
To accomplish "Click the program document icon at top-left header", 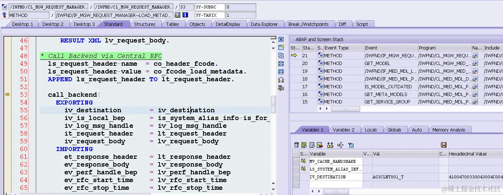I will pyautogui.click(x=4, y=7).
